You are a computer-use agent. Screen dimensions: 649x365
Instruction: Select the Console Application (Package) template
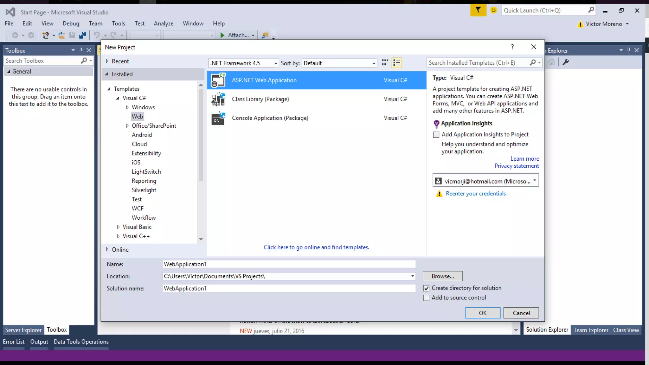[x=270, y=118]
